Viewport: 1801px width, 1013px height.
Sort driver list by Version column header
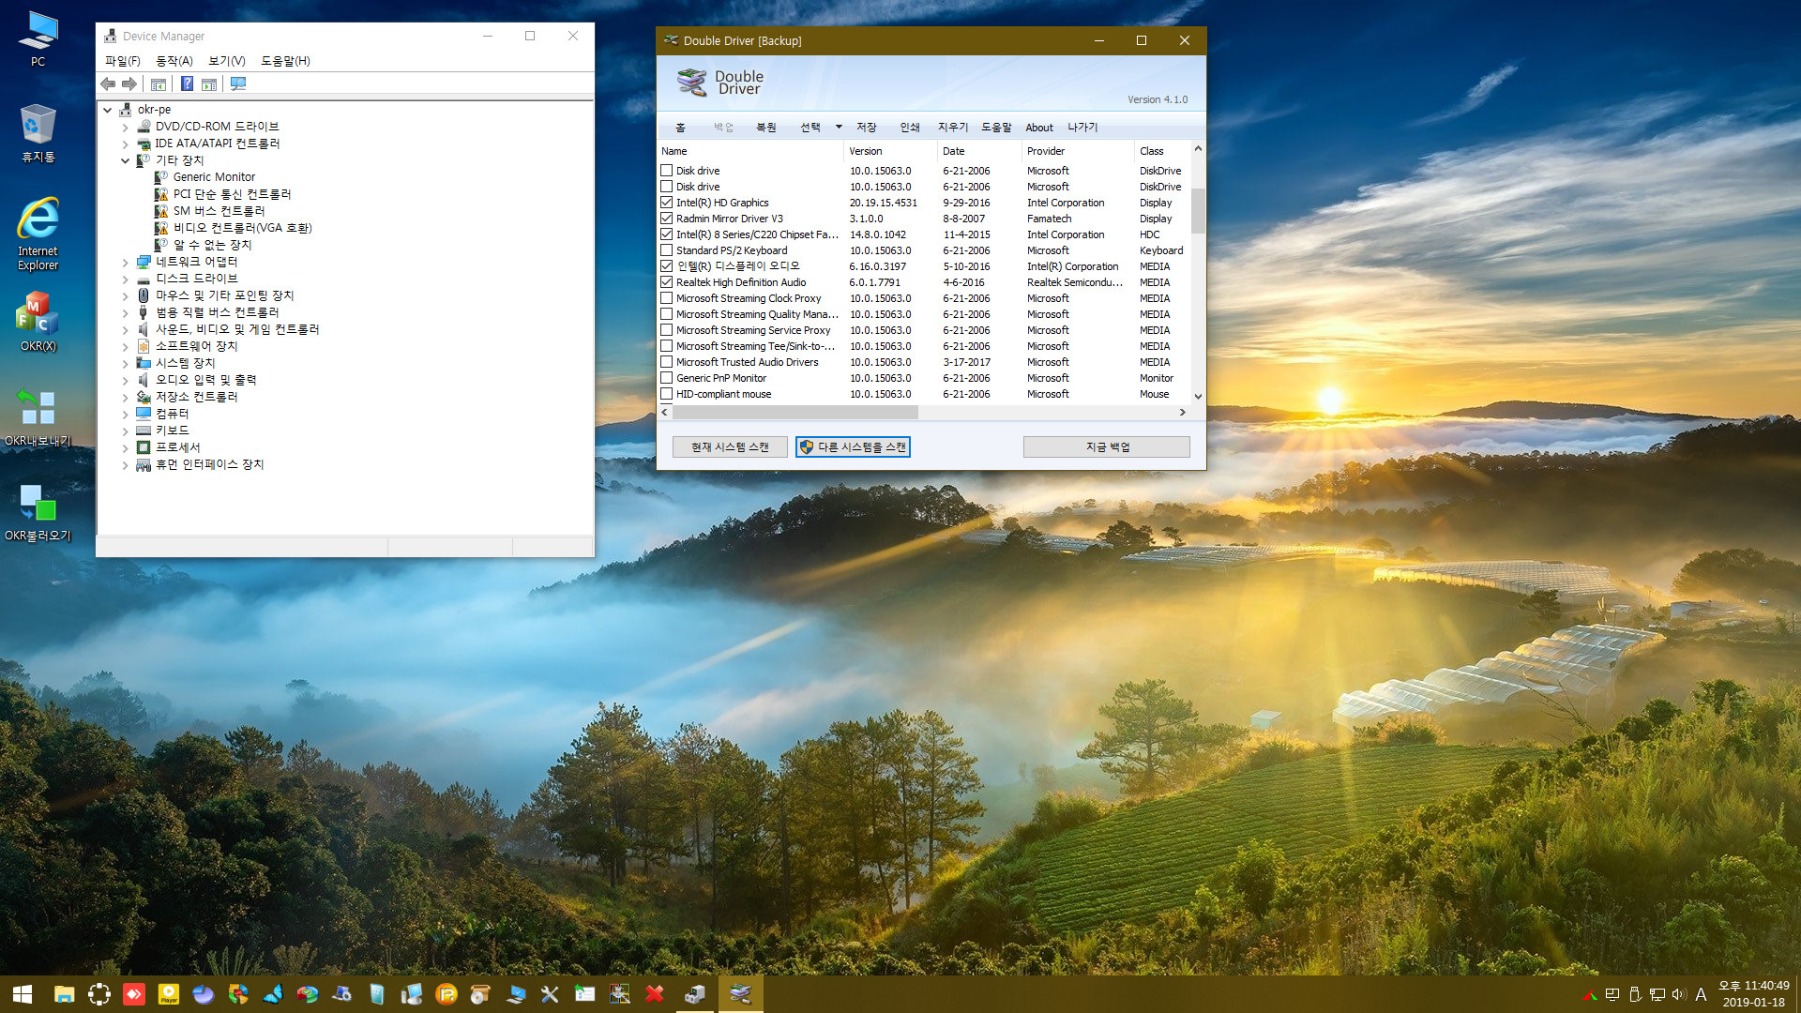889,151
